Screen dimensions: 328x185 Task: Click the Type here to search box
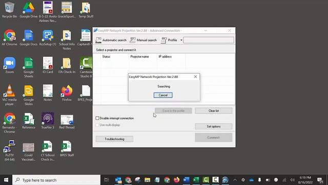pos(56,180)
